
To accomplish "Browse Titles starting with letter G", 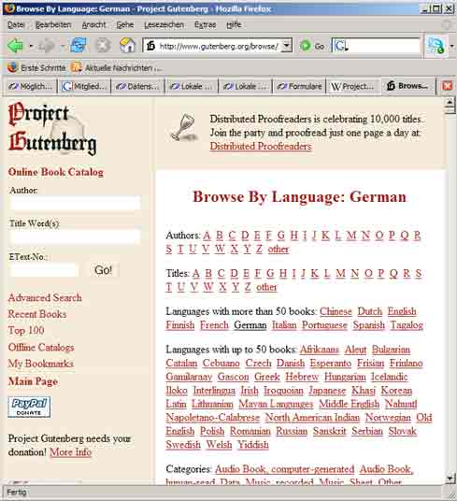I will (270, 274).
